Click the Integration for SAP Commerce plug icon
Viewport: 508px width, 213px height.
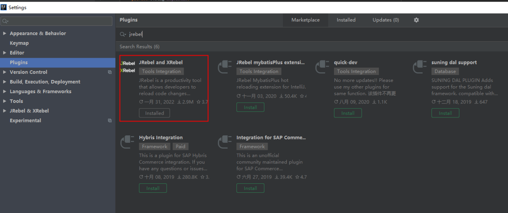coord(225,142)
